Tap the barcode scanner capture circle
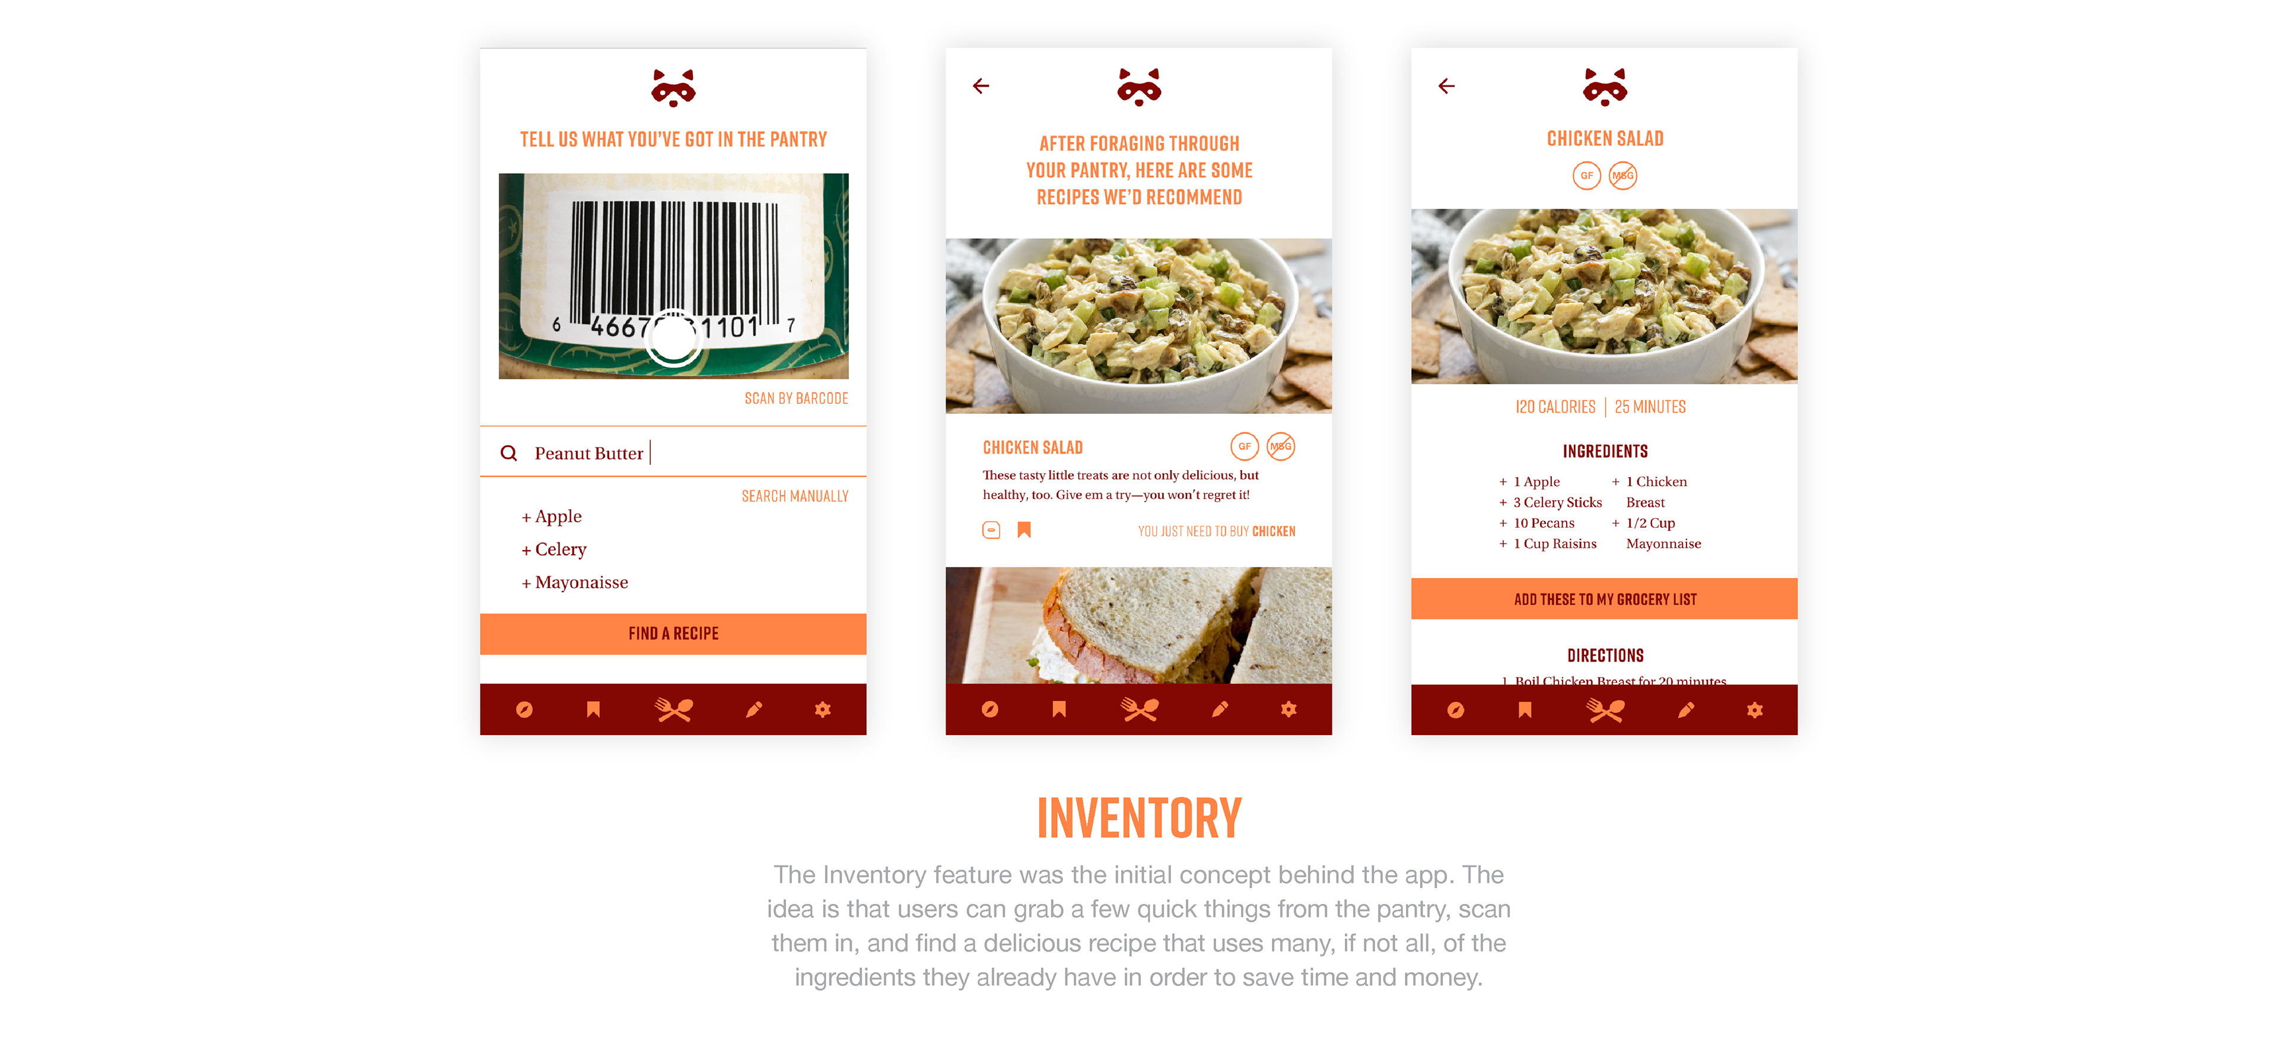 click(674, 339)
